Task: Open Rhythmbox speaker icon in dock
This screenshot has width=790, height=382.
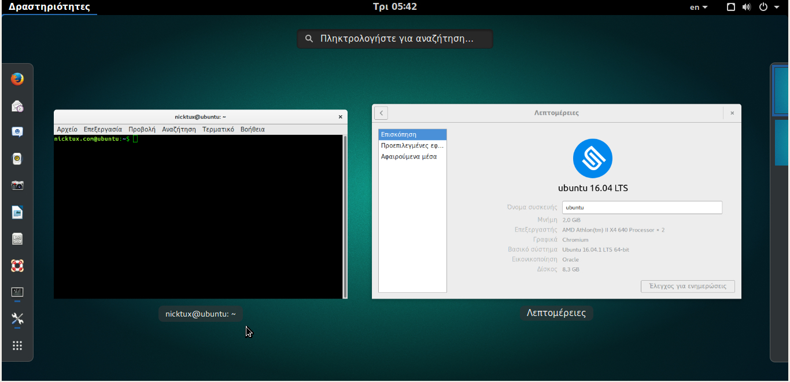Action: pyautogui.click(x=17, y=159)
